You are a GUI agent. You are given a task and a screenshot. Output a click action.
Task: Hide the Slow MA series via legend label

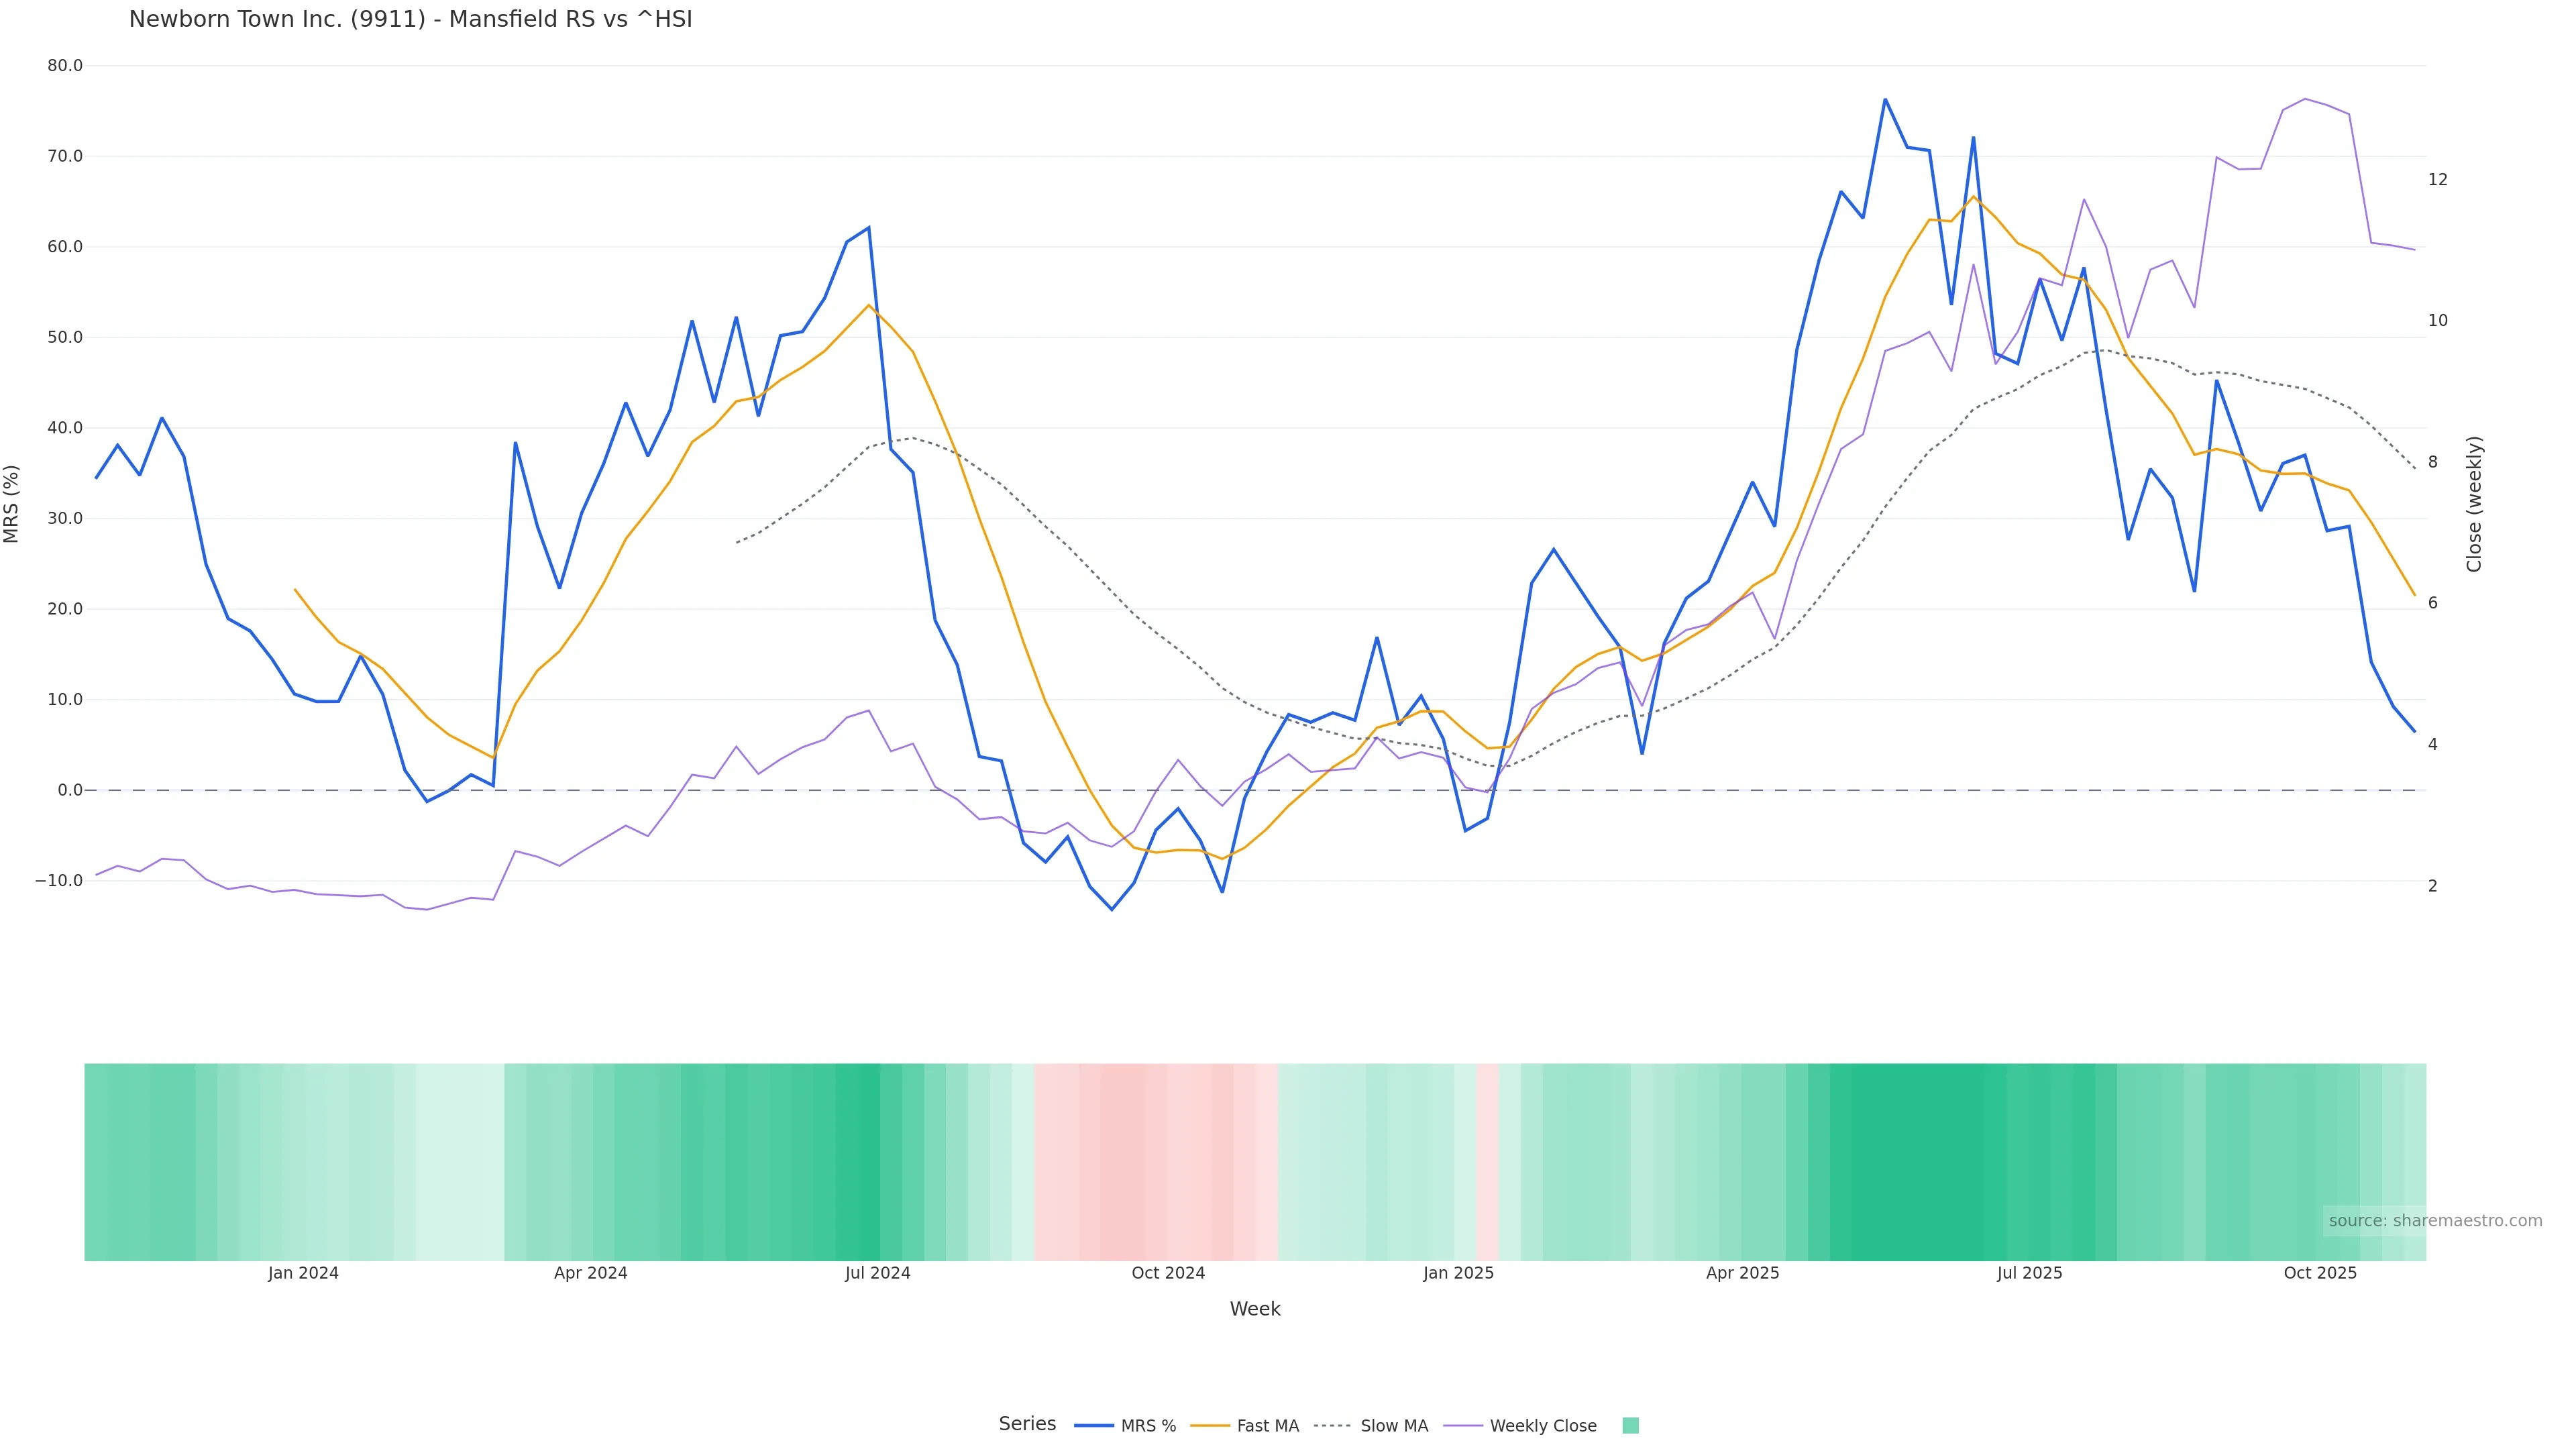coord(1394,1426)
